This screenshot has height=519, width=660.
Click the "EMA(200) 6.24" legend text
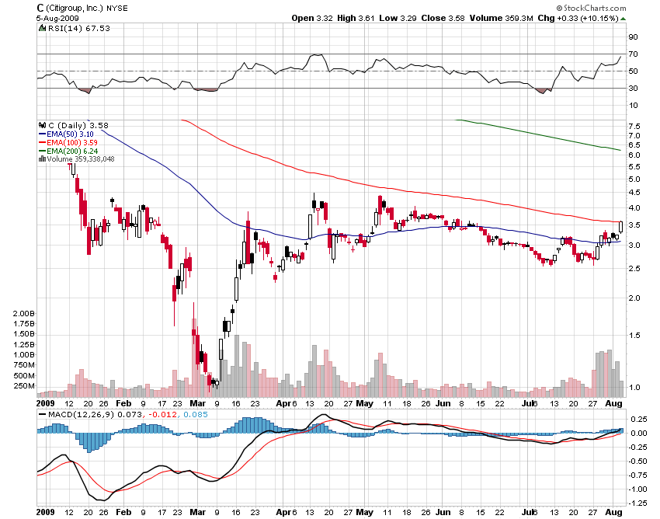click(72, 151)
